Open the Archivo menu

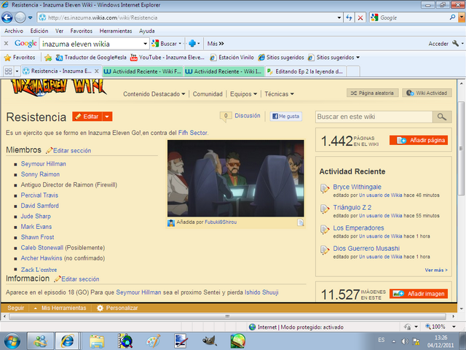(14, 31)
